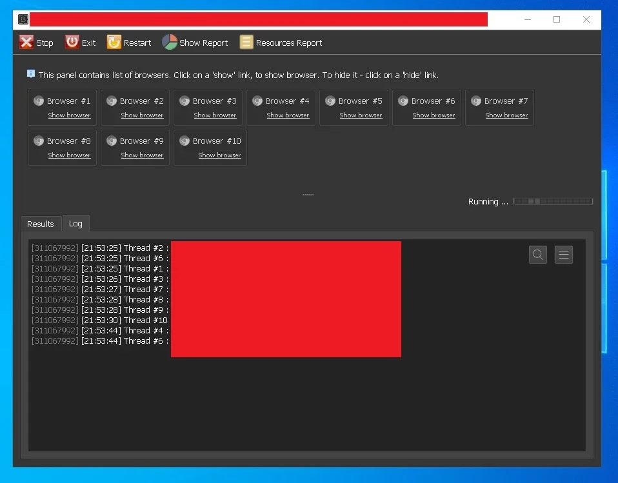
Task: Click Browser #1 chrome icon
Action: pyautogui.click(x=39, y=101)
